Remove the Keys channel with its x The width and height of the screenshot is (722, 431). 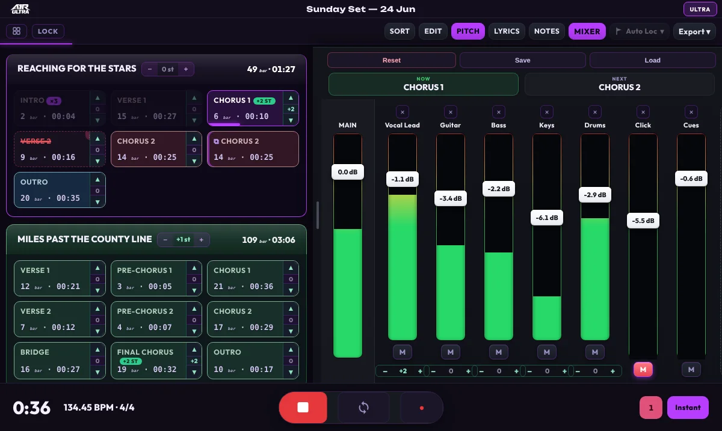tap(547, 111)
